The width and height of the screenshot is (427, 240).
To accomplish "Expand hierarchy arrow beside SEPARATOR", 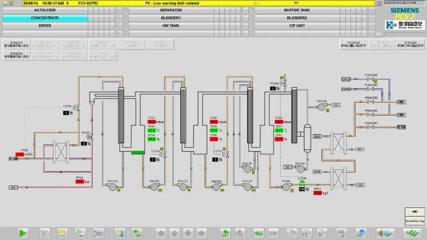I will pyautogui.click(x=245, y=10).
